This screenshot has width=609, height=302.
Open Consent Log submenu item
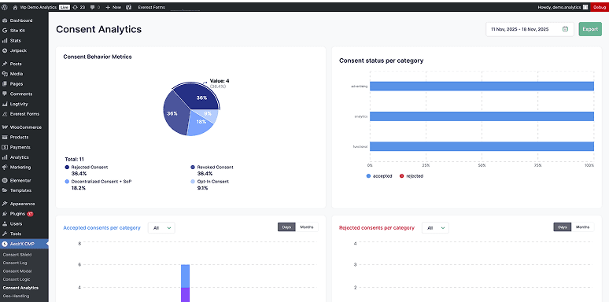15,263
